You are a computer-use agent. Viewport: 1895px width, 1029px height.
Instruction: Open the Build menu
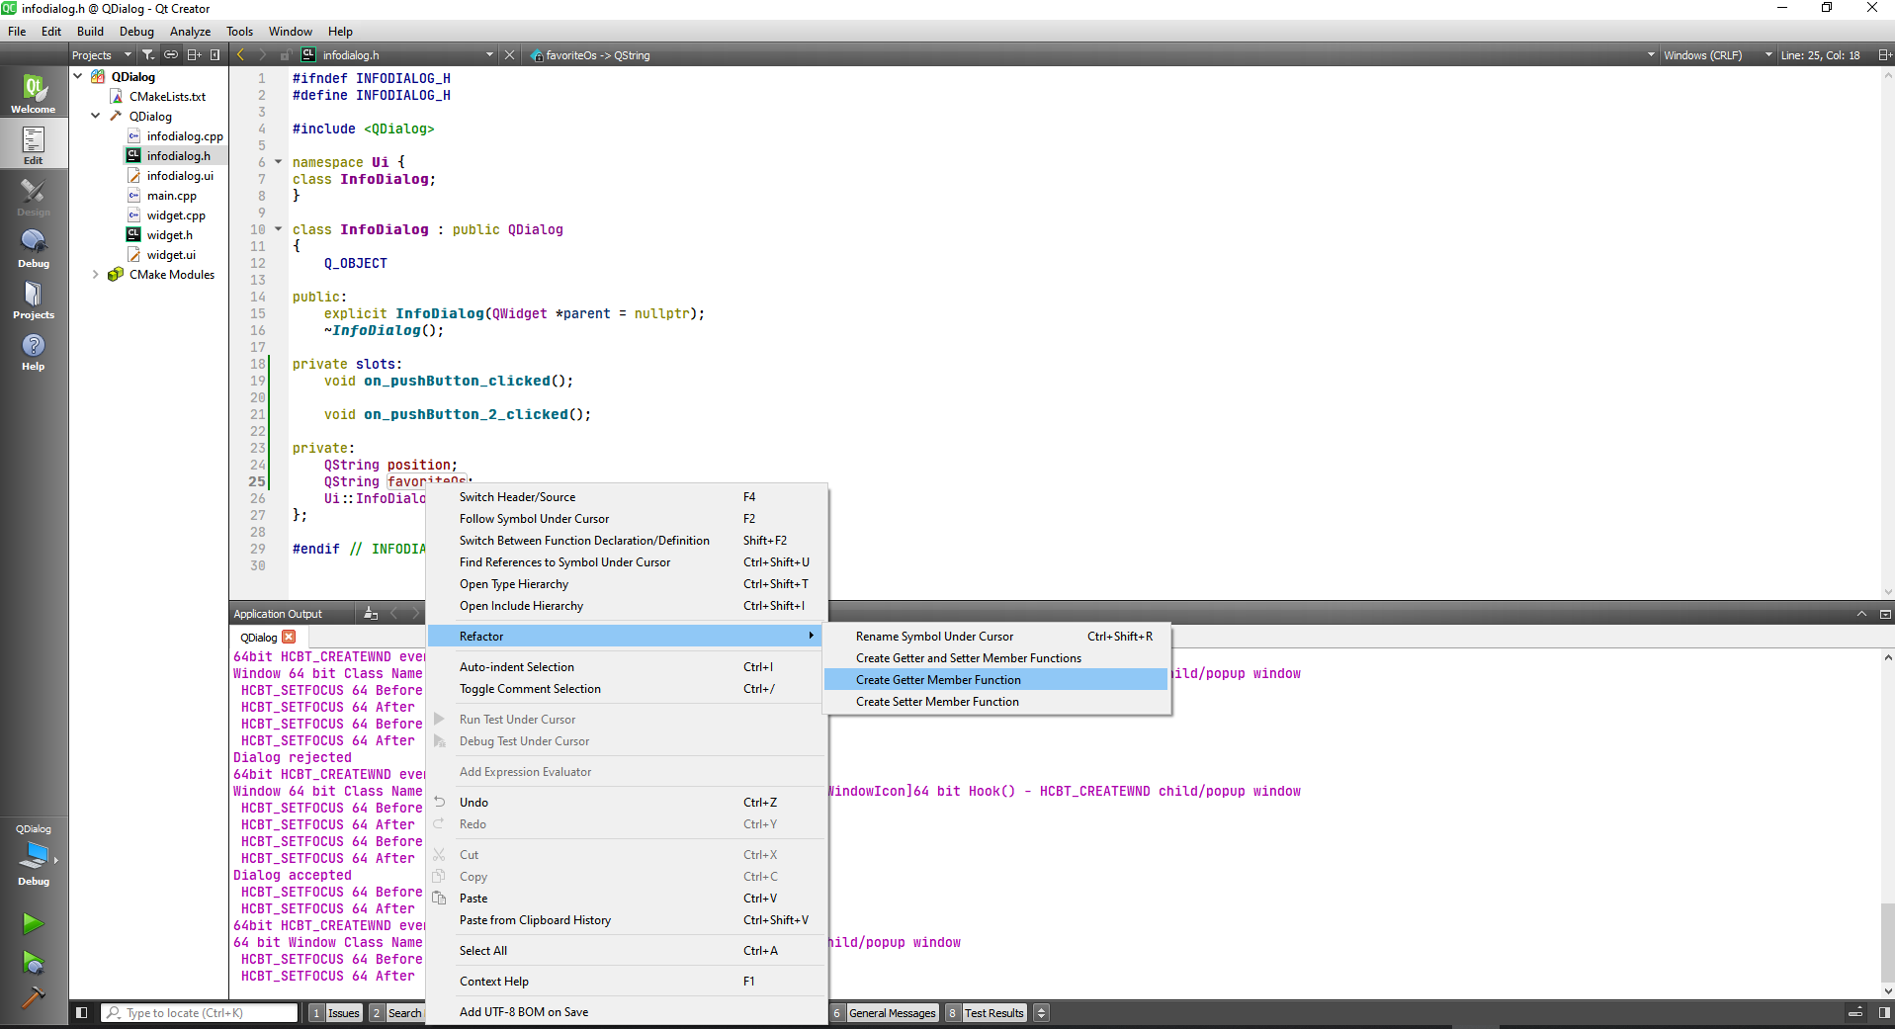(90, 32)
